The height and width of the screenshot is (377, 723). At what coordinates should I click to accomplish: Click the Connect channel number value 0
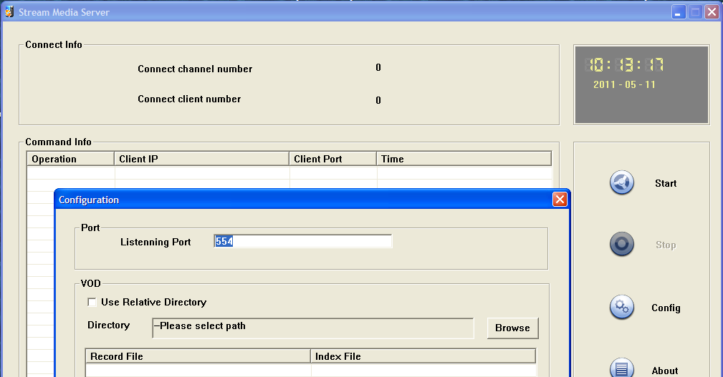(378, 68)
